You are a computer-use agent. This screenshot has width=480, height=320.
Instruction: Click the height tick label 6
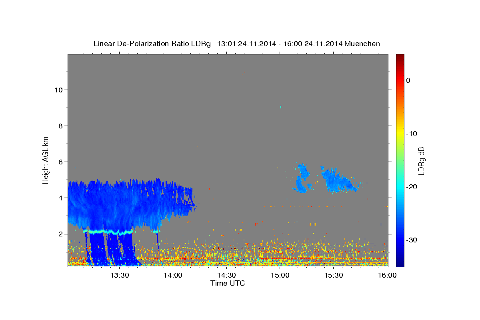click(x=60, y=162)
